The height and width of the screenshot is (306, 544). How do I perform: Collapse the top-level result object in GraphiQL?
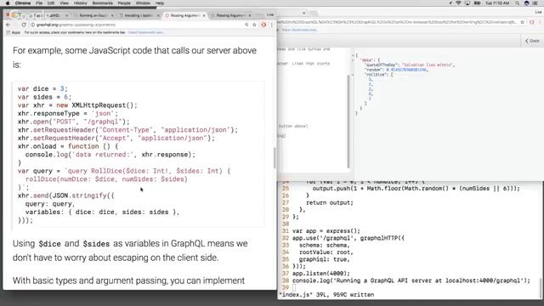(x=353, y=55)
